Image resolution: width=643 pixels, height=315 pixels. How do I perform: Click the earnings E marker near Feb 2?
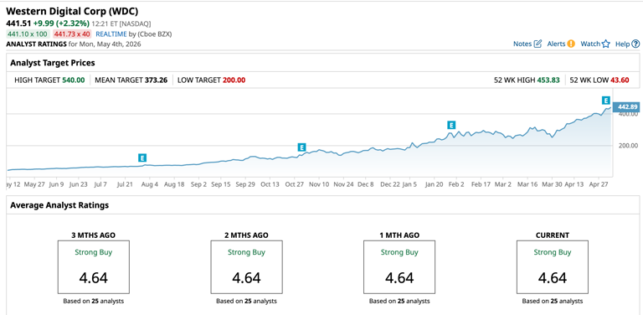(x=451, y=125)
